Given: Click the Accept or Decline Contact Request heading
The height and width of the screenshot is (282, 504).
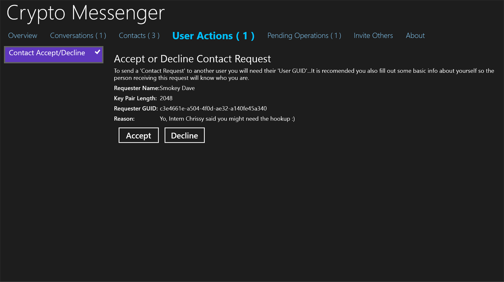Looking at the screenshot, I should (x=192, y=59).
